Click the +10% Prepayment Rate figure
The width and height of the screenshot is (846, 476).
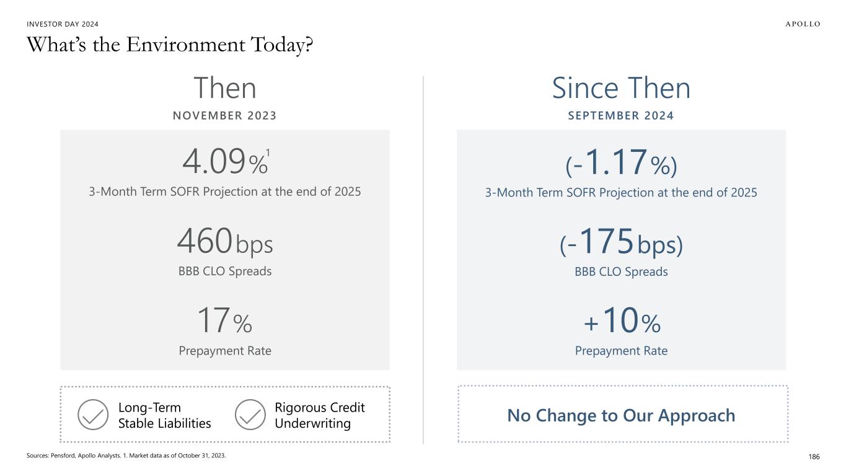(x=621, y=322)
